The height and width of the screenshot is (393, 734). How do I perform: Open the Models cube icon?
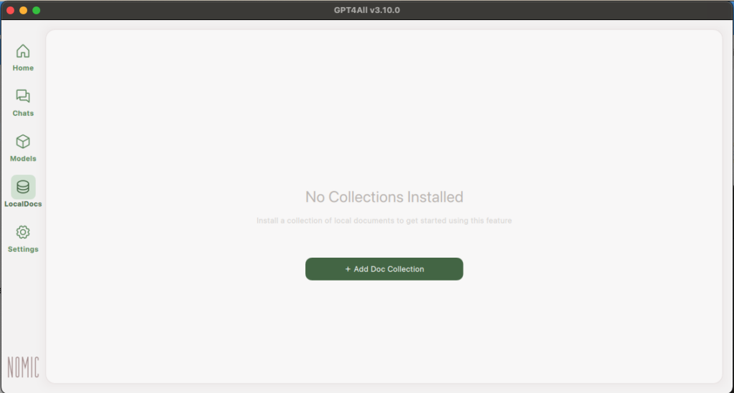click(23, 142)
